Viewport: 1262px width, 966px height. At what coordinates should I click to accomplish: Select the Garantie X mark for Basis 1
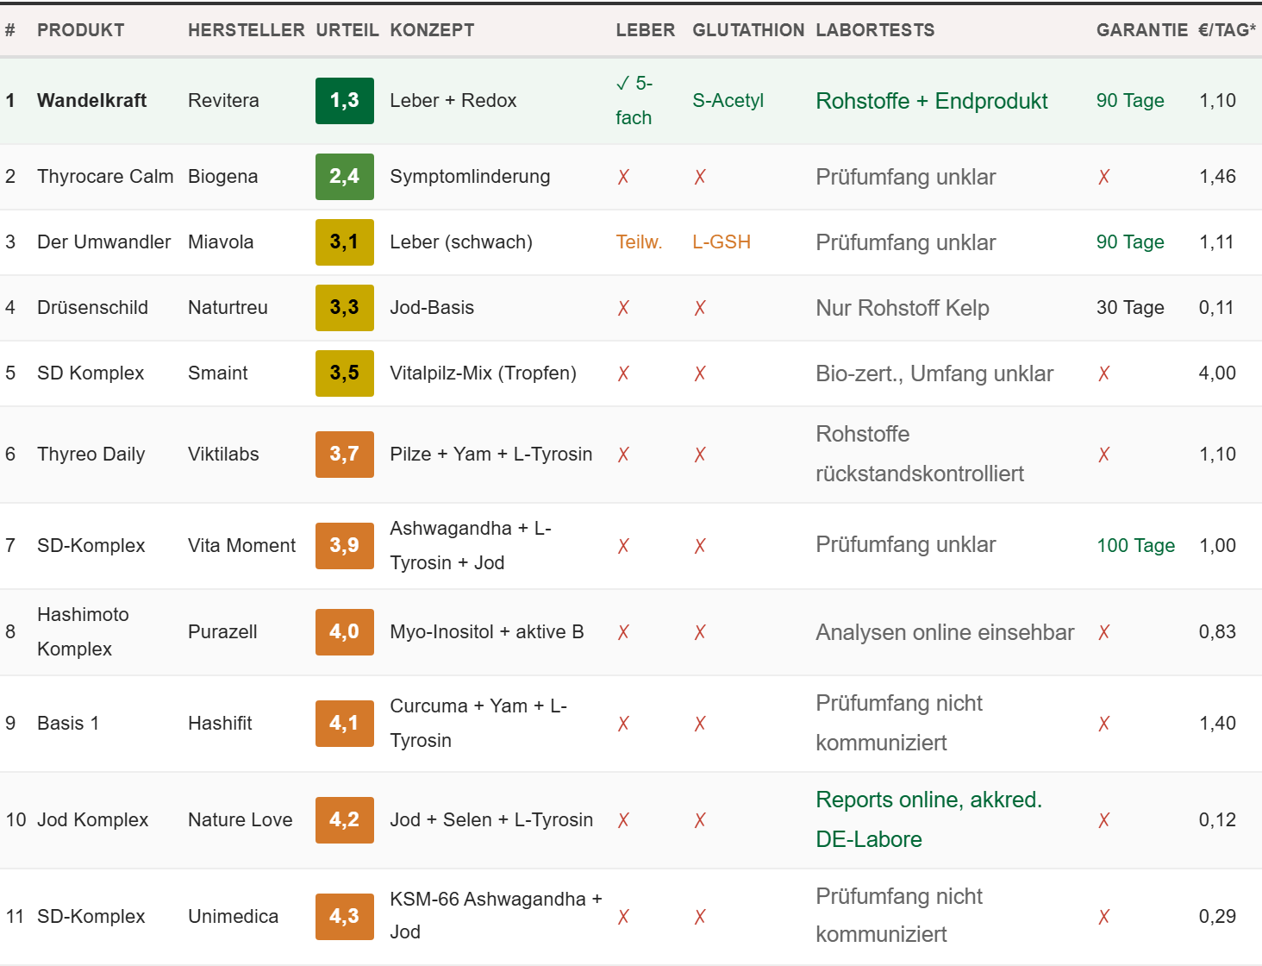1104,724
